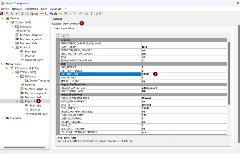The image size is (240, 154).
Task: Open the Flash menu
Action: pos(44,9)
